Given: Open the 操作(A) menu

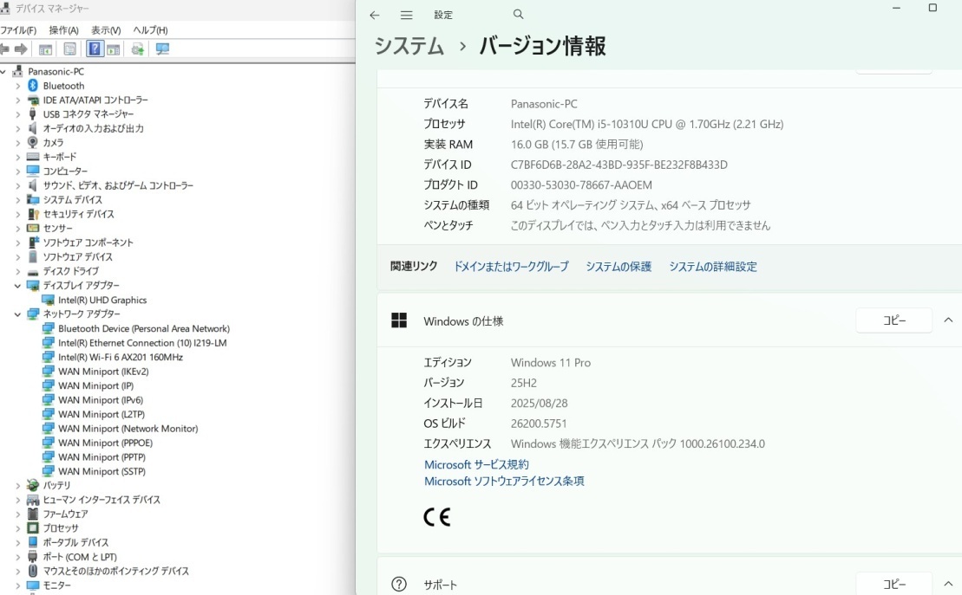Looking at the screenshot, I should tap(63, 30).
